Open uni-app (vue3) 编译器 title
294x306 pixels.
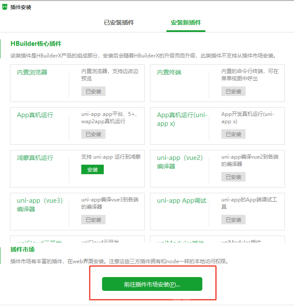pyautogui.click(x=40, y=205)
